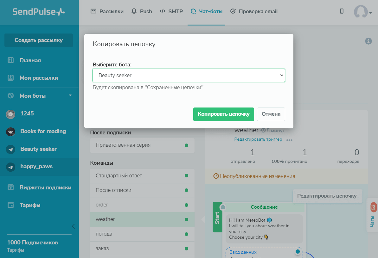This screenshot has width=378, height=258.
Task: Click the info icon near the top right
Action: point(368,41)
